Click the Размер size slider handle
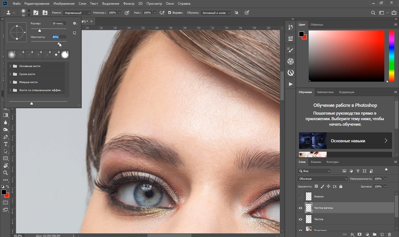Screen dimensions: 399x237 (x=40, y=30)
